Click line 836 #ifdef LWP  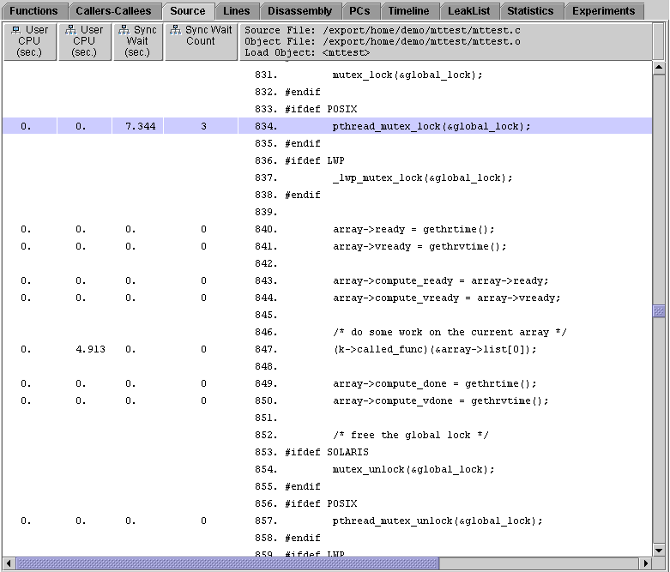[x=315, y=160]
